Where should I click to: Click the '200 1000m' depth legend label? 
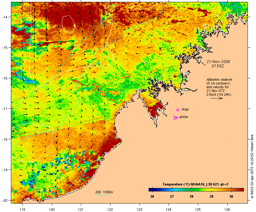point(104,192)
